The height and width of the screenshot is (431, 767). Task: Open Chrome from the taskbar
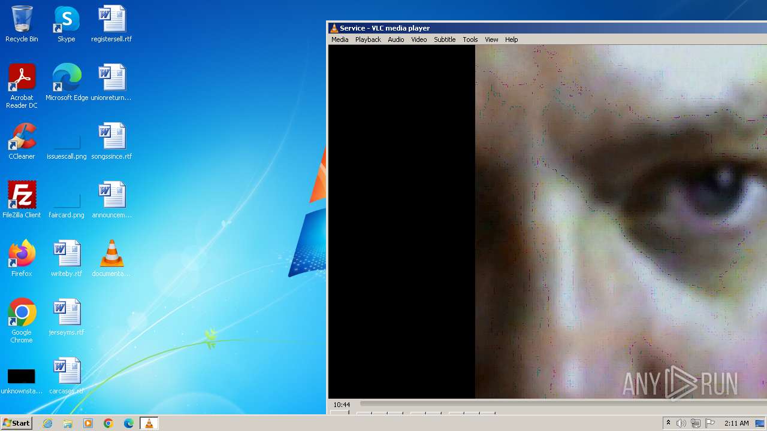click(108, 423)
